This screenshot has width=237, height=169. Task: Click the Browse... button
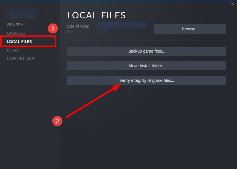(x=190, y=29)
